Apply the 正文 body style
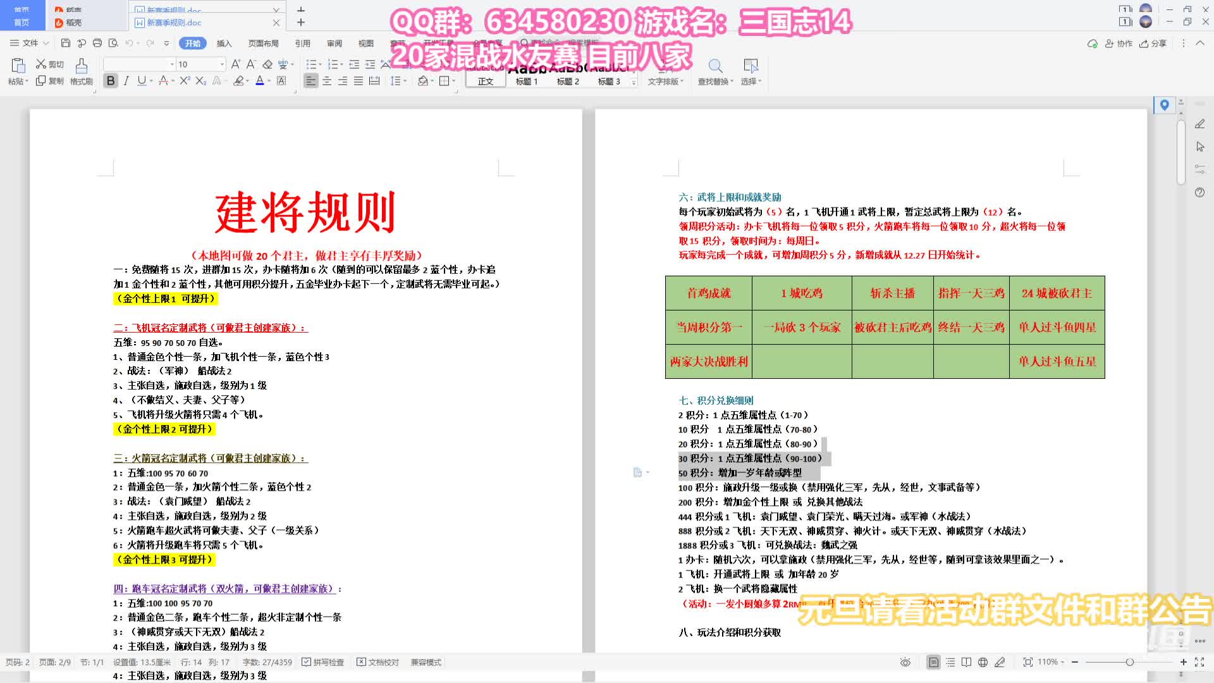1214x683 pixels. [x=485, y=75]
